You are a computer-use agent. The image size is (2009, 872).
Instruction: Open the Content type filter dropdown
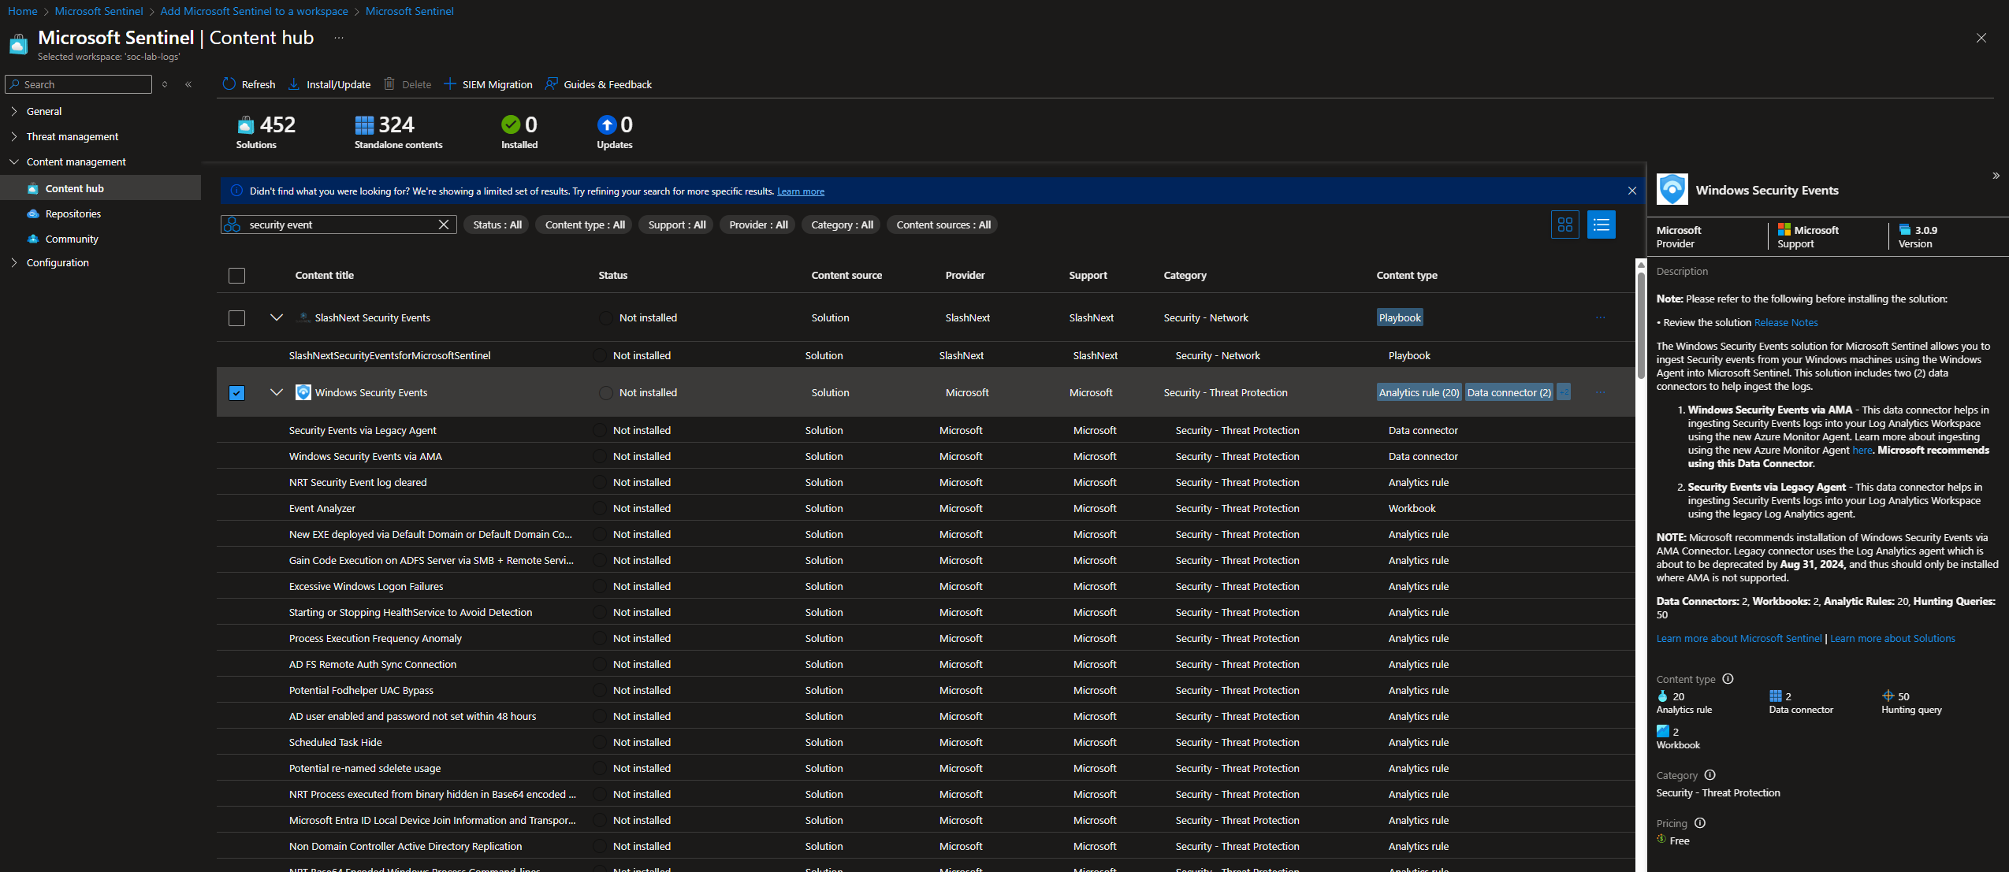point(585,224)
